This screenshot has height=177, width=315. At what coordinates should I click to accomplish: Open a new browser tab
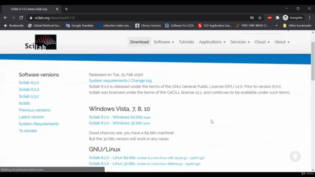tap(66, 9)
